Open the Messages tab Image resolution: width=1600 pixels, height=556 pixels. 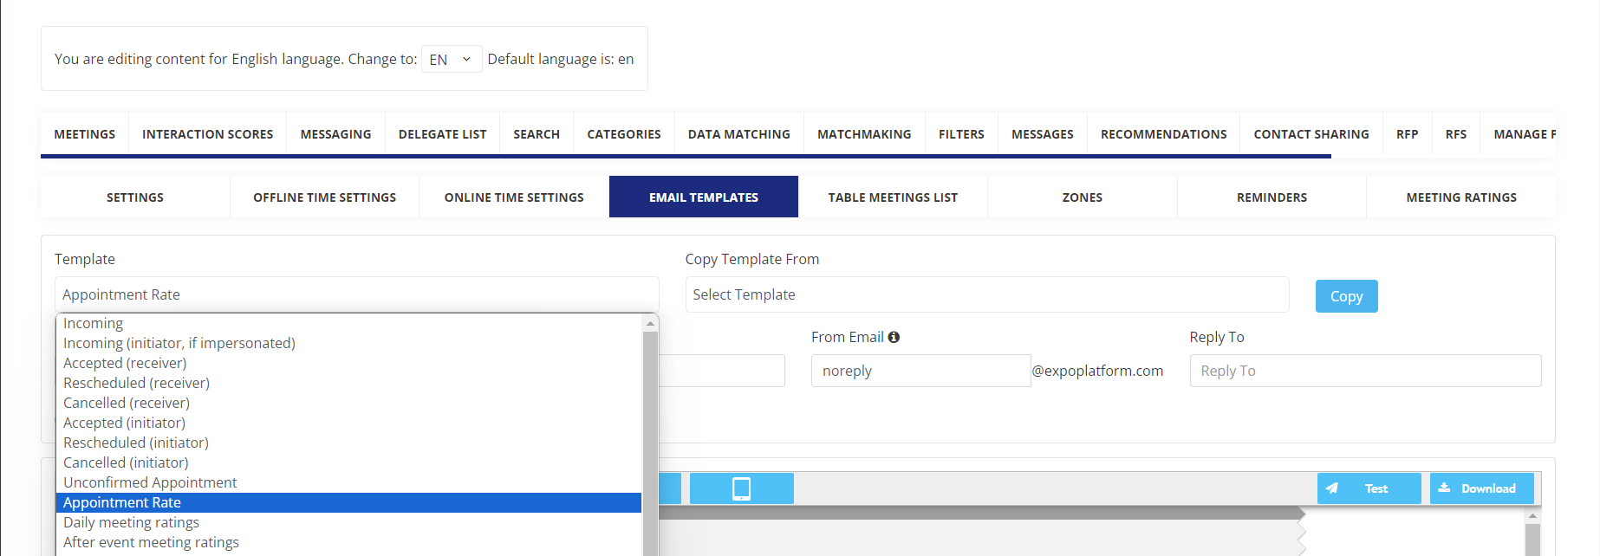click(x=1043, y=134)
